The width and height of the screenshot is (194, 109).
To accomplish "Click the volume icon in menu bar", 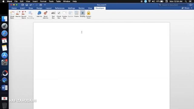I will point(153,1).
